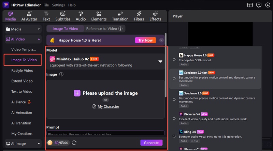Image resolution: width=273 pixels, height=151 pixels.
Task: Click the Seedance 2.0 fast model icon
Action: tap(181, 73)
